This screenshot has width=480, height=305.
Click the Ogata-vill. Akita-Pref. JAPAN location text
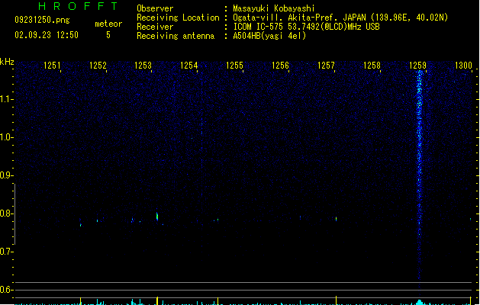tap(340, 18)
